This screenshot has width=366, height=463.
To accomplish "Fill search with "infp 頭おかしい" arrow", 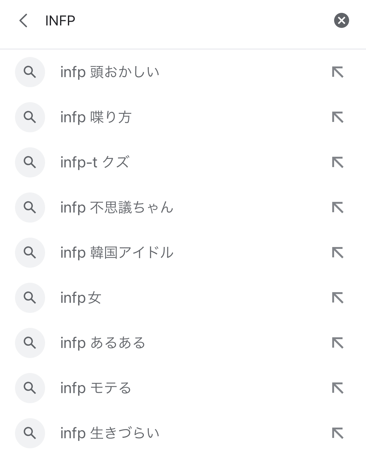I will pos(338,72).
